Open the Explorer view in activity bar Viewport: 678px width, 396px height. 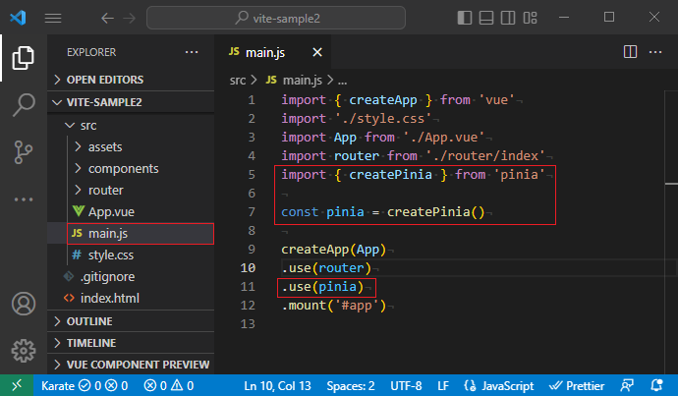click(24, 58)
